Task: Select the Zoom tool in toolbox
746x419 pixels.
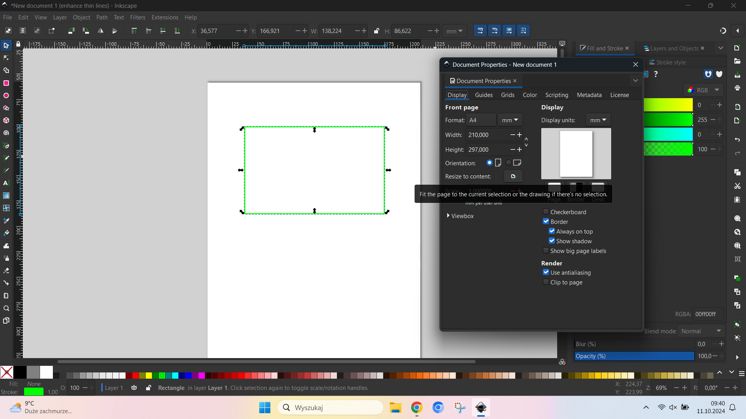Action: click(x=6, y=308)
